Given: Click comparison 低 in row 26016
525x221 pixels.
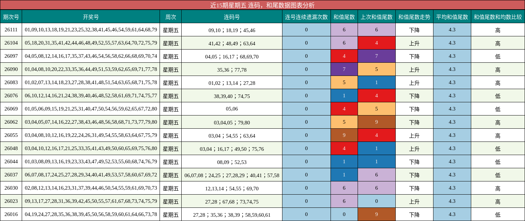Looking at the screenshot, I should click(498, 215).
